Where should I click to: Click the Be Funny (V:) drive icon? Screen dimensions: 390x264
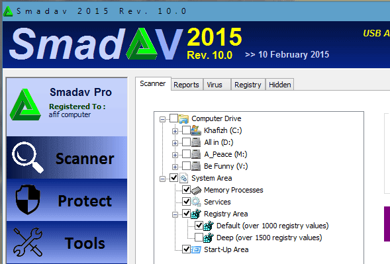[x=196, y=166]
